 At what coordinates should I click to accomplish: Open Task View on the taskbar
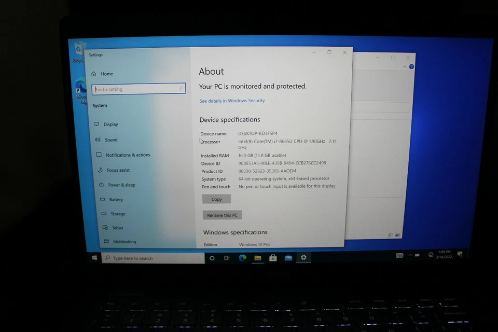tap(227, 258)
